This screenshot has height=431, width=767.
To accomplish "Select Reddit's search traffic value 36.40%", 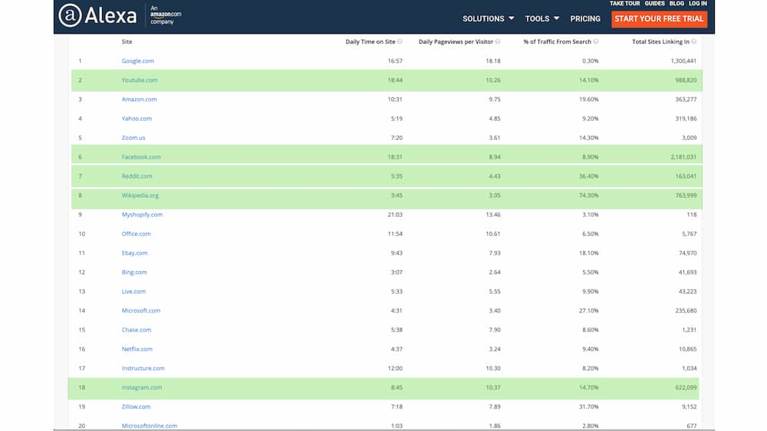I will point(588,176).
